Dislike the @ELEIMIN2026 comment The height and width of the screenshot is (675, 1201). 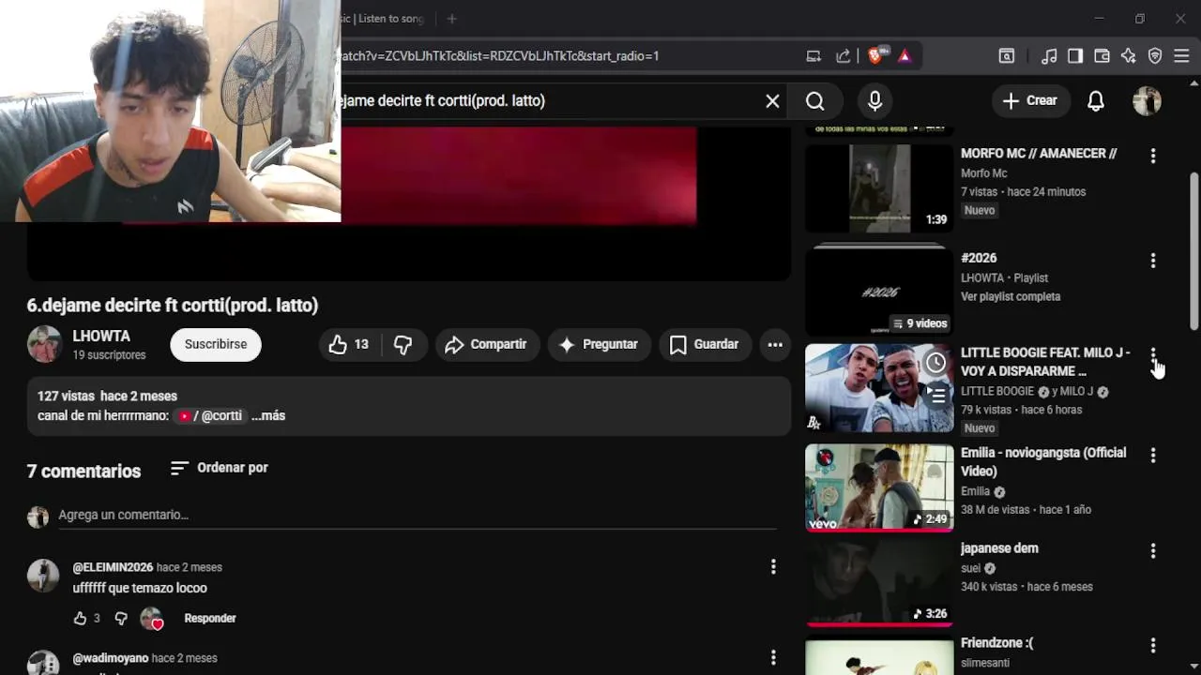[x=121, y=619]
